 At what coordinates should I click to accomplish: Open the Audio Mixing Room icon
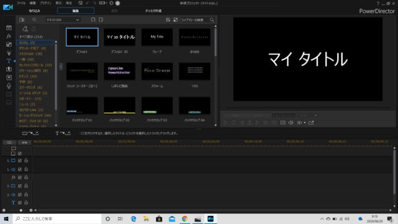point(9,78)
